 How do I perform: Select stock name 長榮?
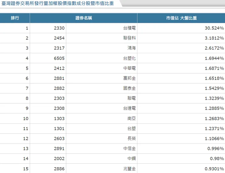point(132,139)
